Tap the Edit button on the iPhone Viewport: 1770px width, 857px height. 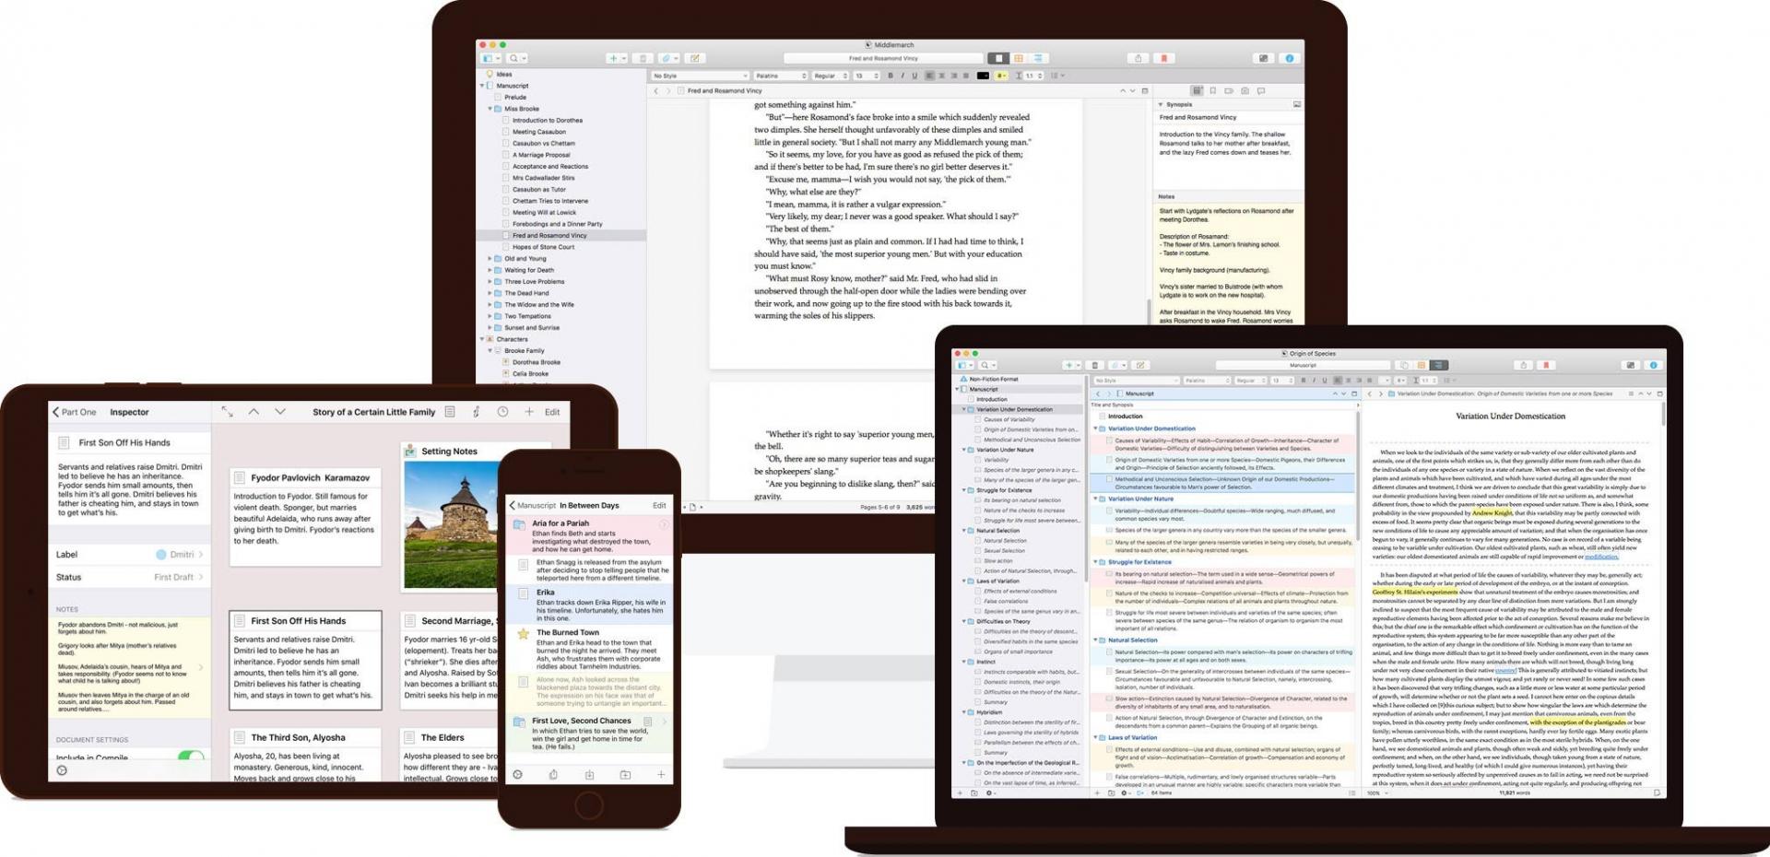pyautogui.click(x=658, y=505)
